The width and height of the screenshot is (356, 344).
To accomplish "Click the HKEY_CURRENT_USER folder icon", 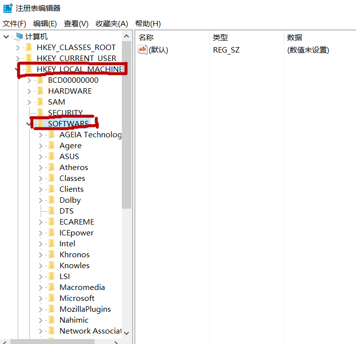I will click(x=29, y=58).
